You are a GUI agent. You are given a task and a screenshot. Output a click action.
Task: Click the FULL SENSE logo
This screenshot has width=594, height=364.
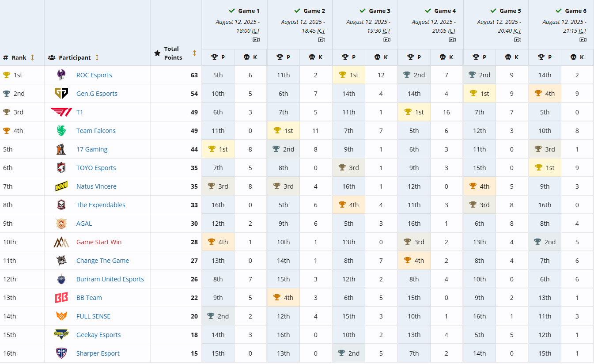coord(61,316)
